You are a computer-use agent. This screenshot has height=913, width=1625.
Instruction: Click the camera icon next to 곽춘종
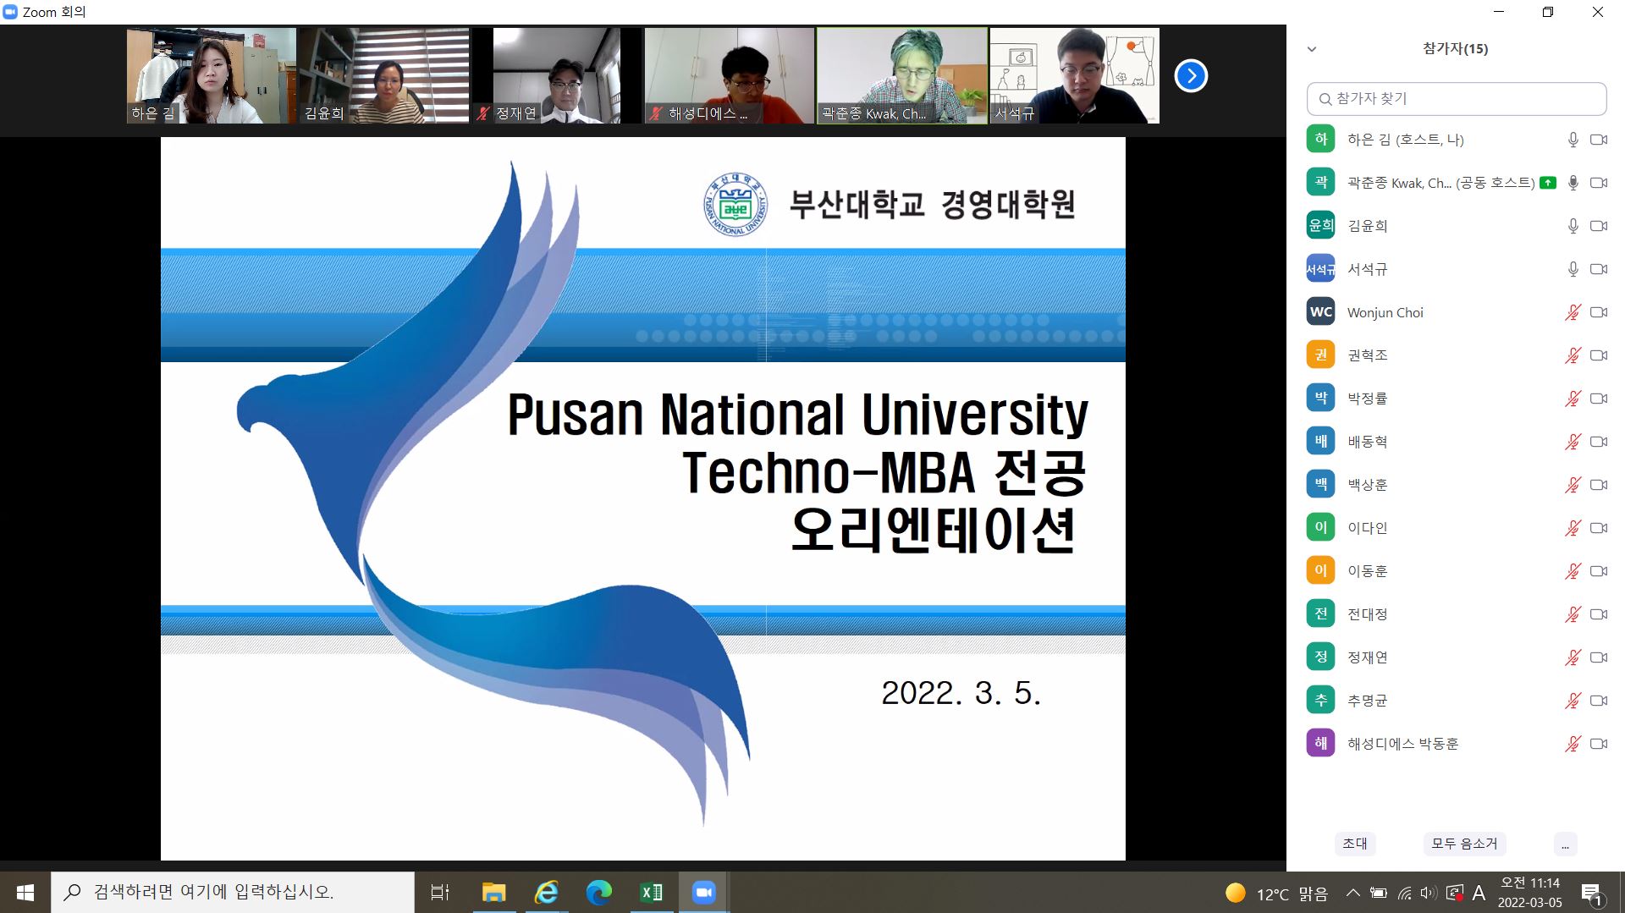pyautogui.click(x=1598, y=182)
